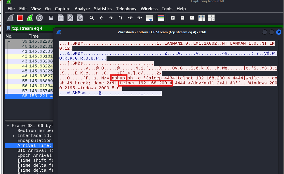Select packet 39 in the list
The height and width of the screenshot is (174, 284).
click(x=29, y=41)
